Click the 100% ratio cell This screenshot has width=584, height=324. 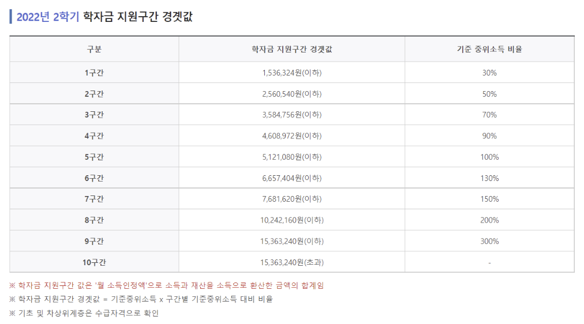point(489,157)
